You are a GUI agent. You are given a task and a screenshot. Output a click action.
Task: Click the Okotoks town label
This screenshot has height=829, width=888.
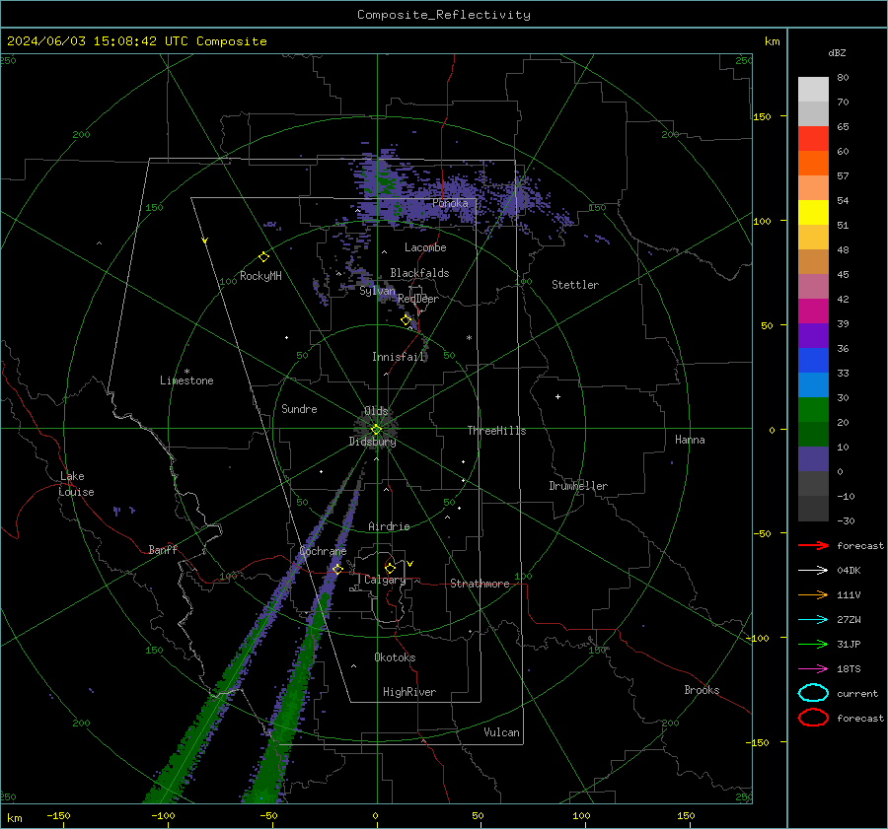(395, 656)
